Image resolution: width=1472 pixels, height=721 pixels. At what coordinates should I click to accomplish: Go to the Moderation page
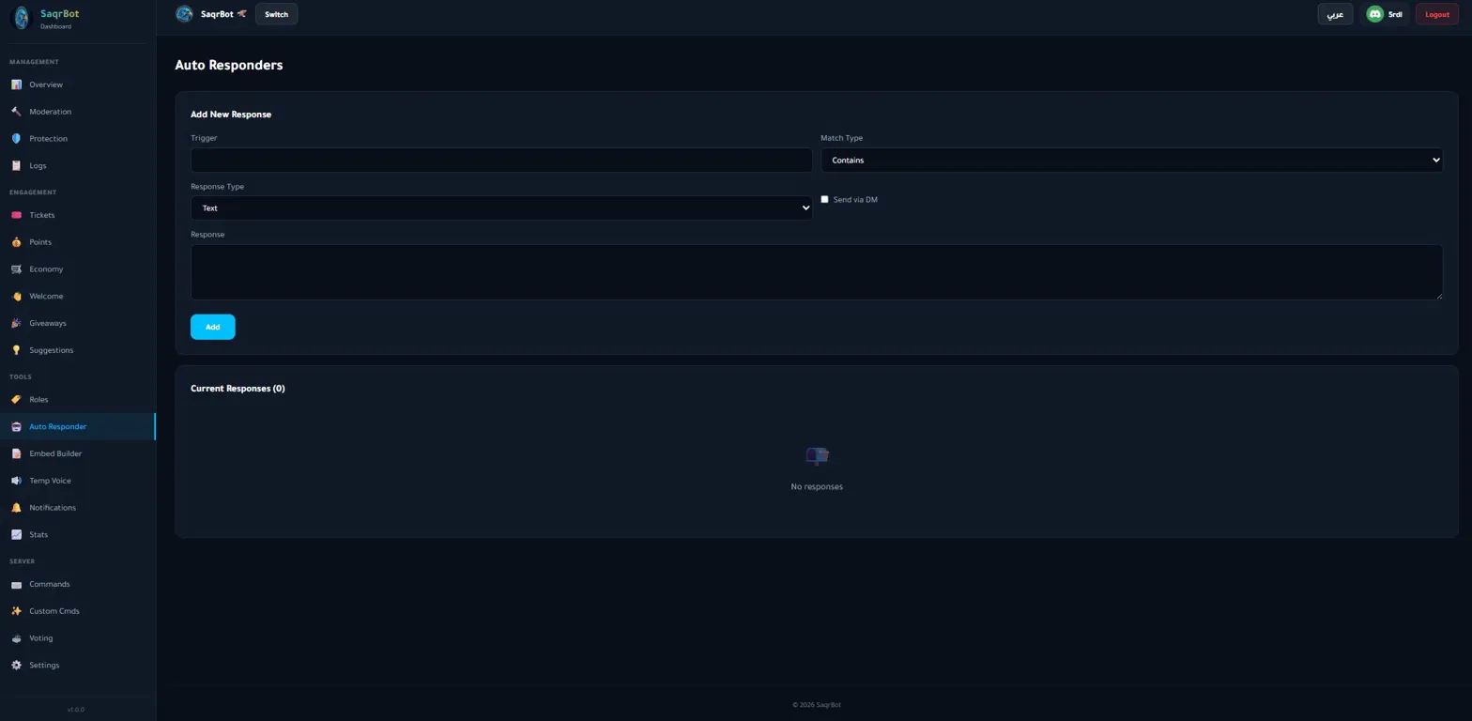click(x=78, y=112)
